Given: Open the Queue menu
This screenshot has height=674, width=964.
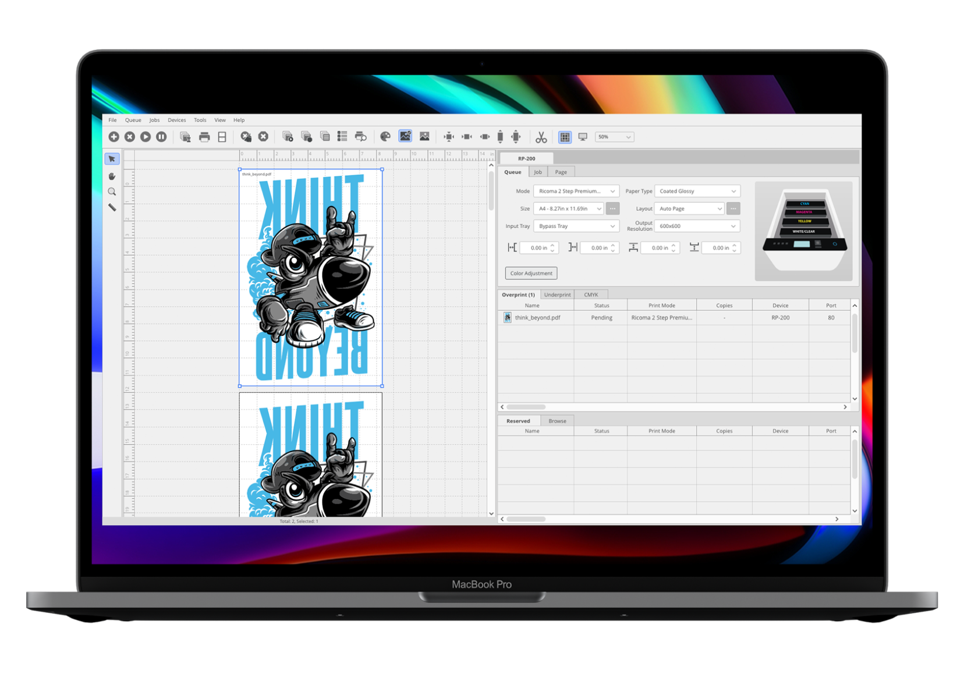Looking at the screenshot, I should pyautogui.click(x=133, y=120).
